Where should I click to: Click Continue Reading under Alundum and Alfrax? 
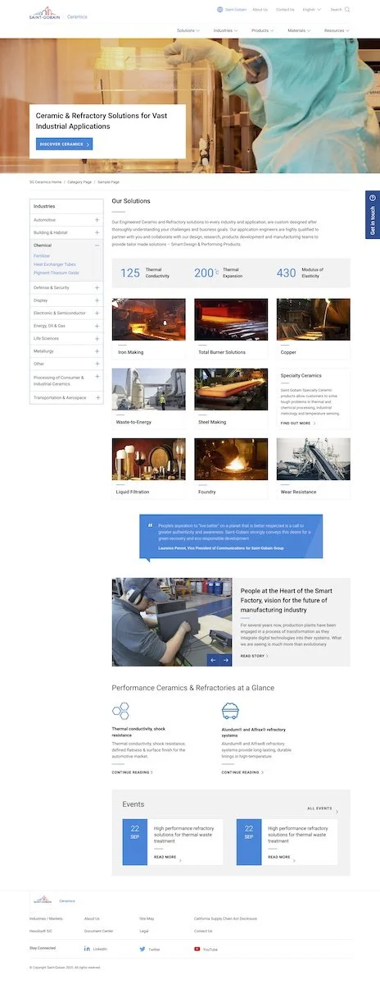[x=242, y=772]
